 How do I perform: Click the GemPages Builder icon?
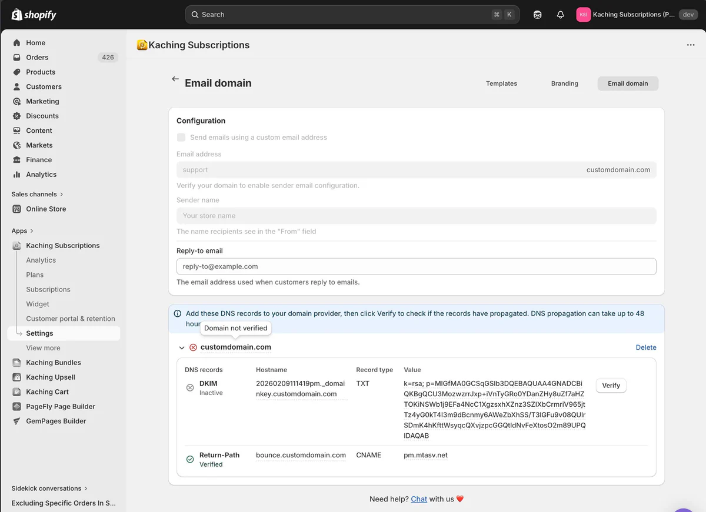16,421
